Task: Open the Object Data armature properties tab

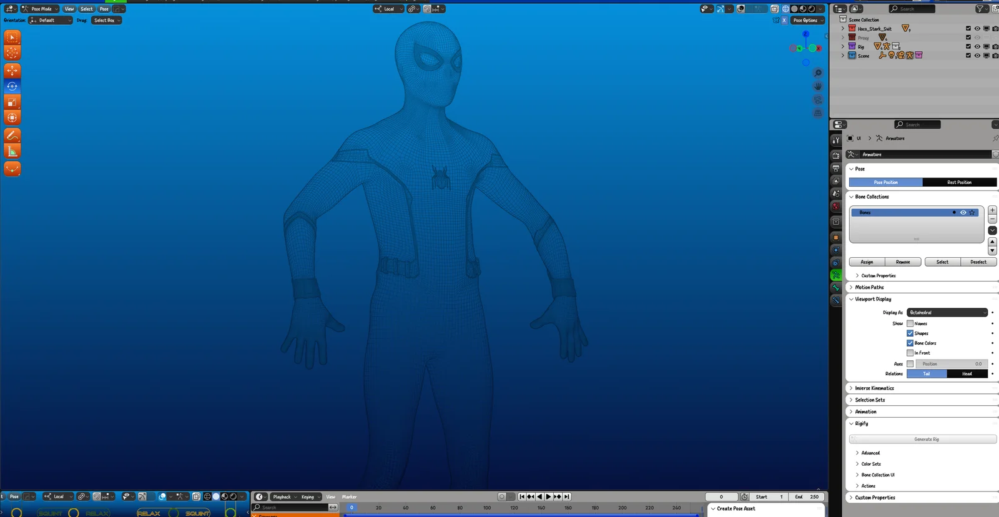Action: [836, 275]
